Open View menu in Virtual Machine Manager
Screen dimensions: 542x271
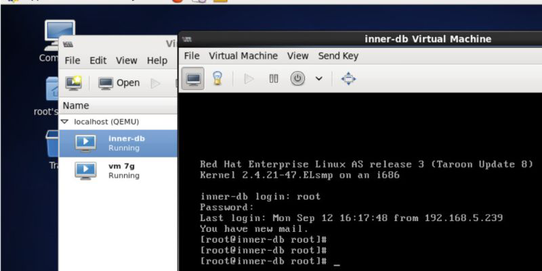click(x=126, y=60)
